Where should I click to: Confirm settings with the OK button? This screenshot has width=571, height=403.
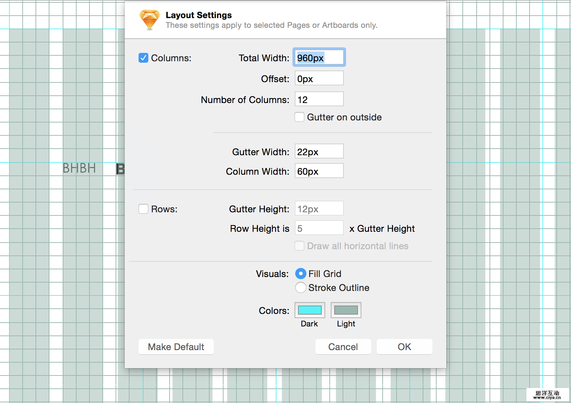(x=404, y=347)
